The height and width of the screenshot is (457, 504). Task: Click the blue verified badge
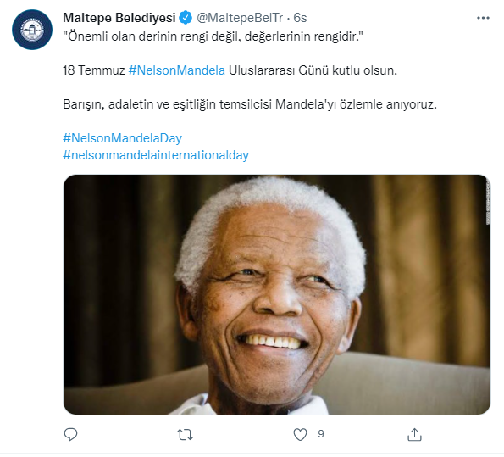coord(186,17)
